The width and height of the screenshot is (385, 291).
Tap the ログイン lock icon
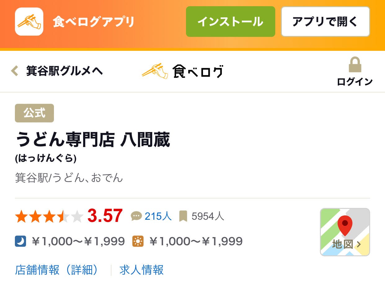355,65
